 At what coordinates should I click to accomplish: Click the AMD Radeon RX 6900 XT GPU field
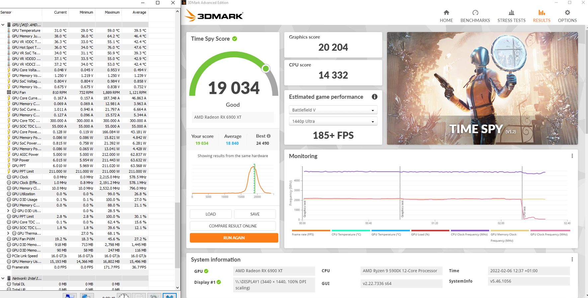point(274,271)
